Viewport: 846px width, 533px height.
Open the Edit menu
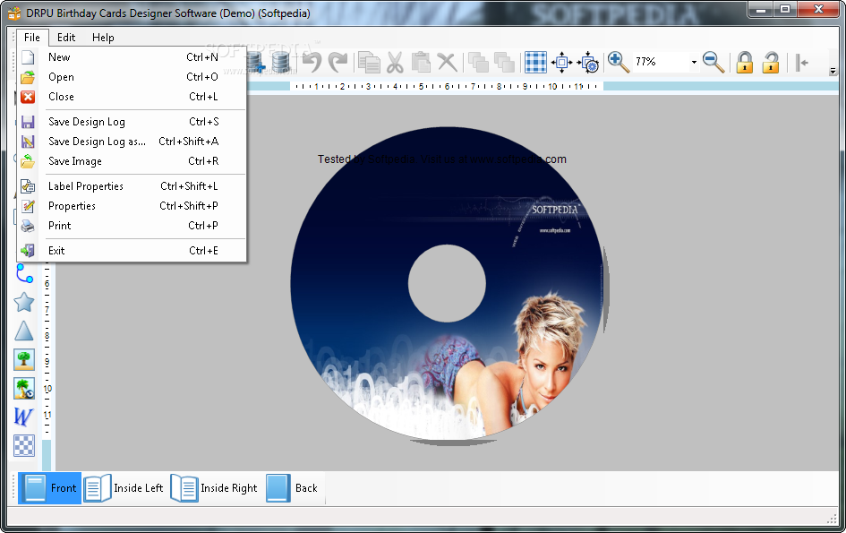(66, 38)
